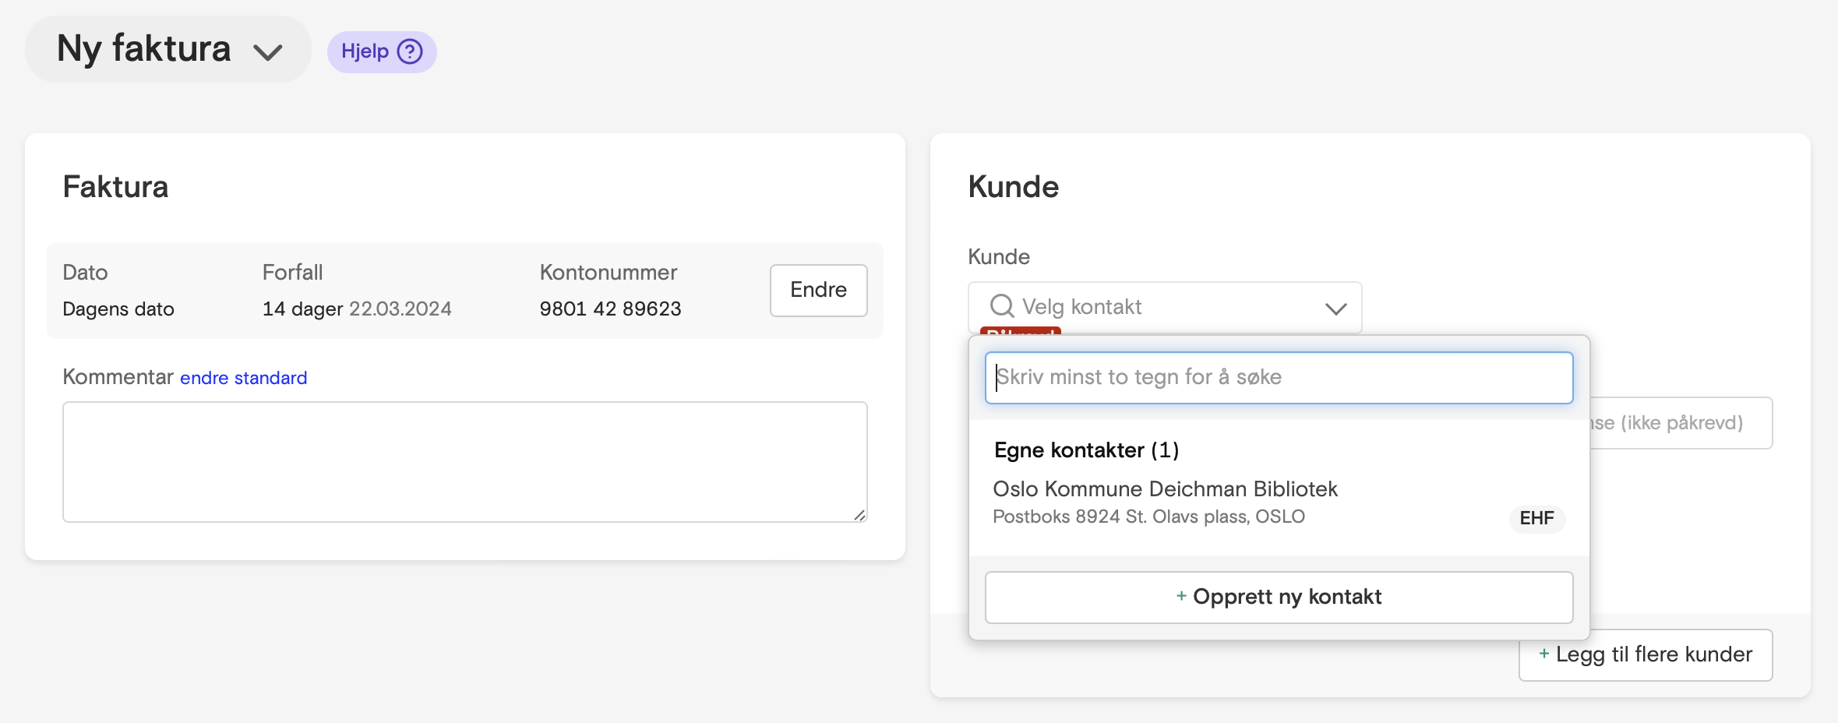The width and height of the screenshot is (1838, 723).
Task: Click the Hjelp question mark icon
Action: (410, 51)
